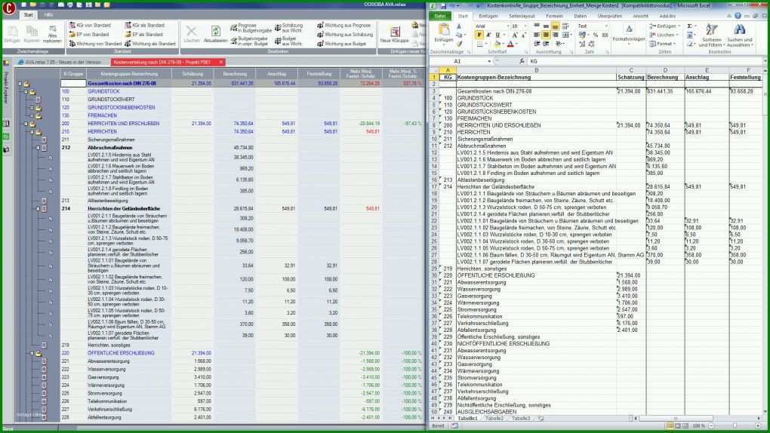Click 'Wichtung von Standard' in AVA ribbon
This screenshot has height=433, width=770.
pyautogui.click(x=95, y=44)
